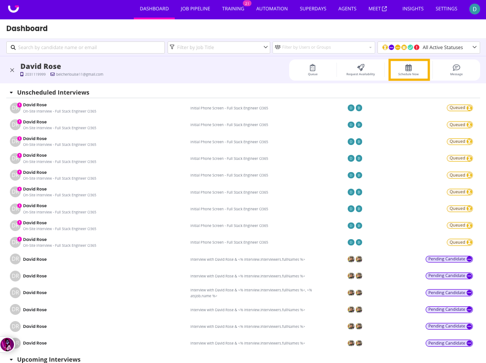Go to the DASHBOARD tab

(154, 9)
